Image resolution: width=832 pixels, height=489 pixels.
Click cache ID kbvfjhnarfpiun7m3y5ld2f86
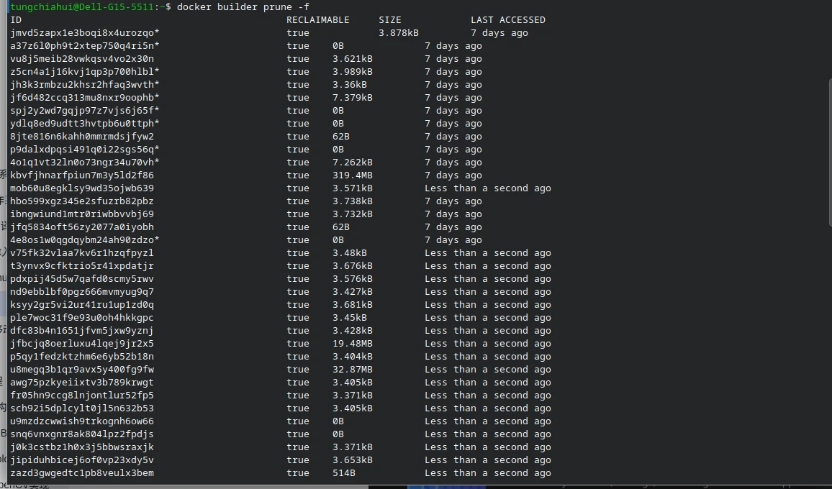click(82, 175)
